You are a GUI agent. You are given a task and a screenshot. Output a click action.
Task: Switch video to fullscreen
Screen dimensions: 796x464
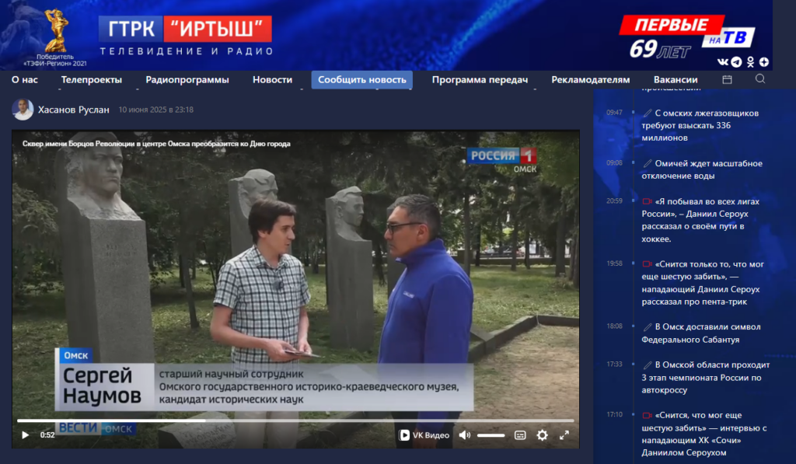(564, 435)
